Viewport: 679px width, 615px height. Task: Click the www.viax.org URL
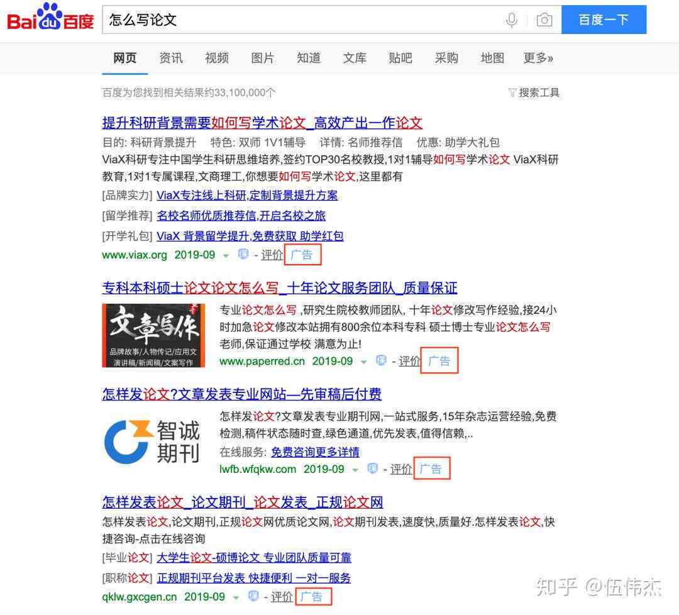(x=135, y=255)
